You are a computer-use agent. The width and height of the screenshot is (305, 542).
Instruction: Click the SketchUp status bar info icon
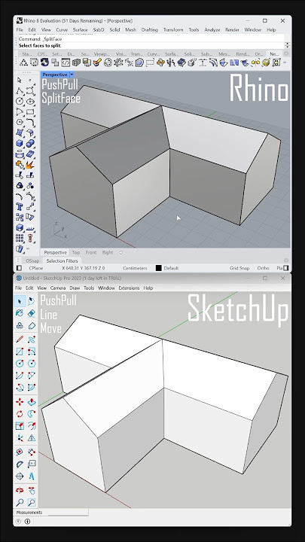(x=28, y=521)
